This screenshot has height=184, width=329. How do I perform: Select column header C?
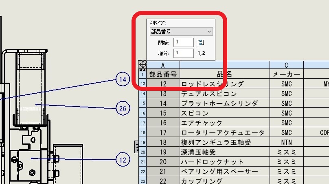click(x=286, y=65)
